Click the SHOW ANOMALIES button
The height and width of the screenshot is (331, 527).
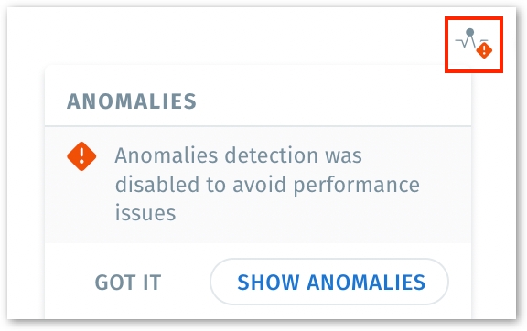point(329,282)
